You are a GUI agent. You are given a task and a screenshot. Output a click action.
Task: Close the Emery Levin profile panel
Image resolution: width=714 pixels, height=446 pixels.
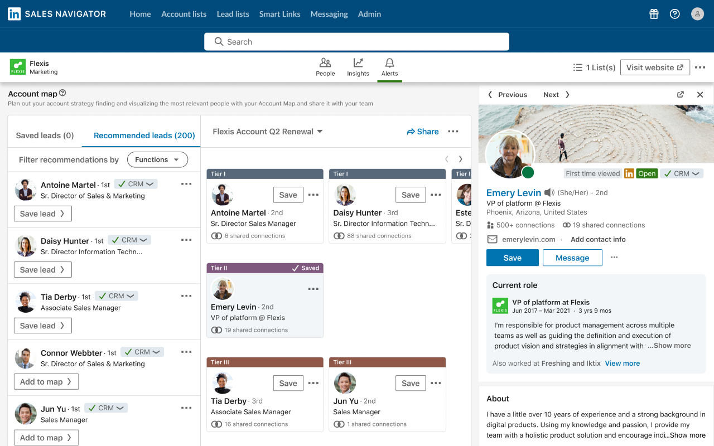pyautogui.click(x=700, y=95)
